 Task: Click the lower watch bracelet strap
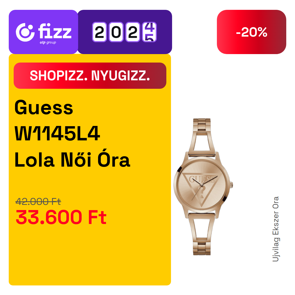[x=202, y=234]
